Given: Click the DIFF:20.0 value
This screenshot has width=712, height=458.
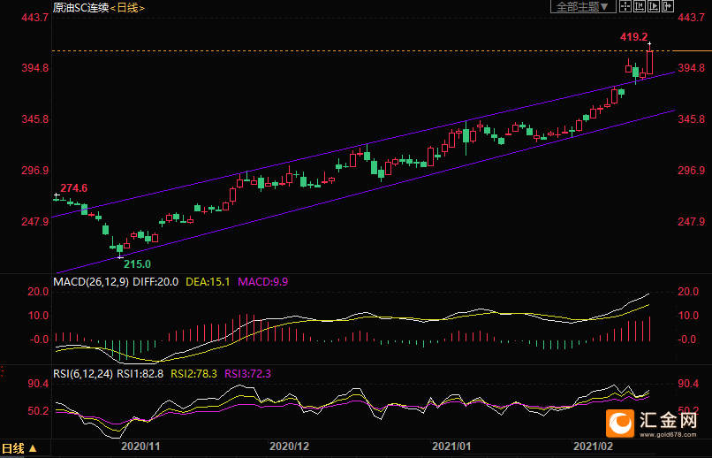Looking at the screenshot, I should click(155, 282).
